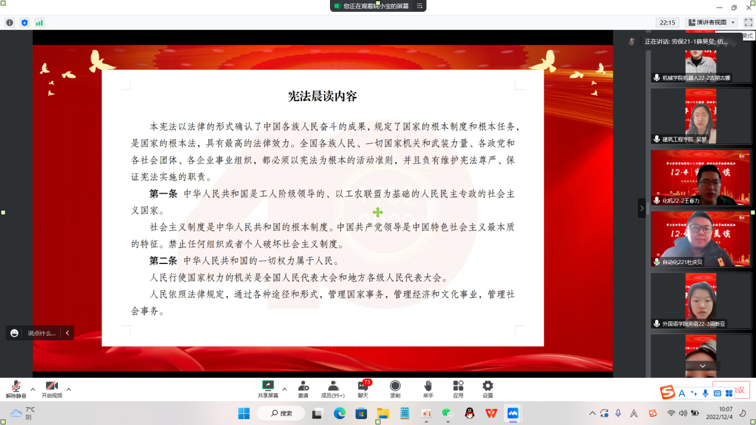Expand video options arrow beside 开启视频
756x425 pixels.
click(69, 389)
